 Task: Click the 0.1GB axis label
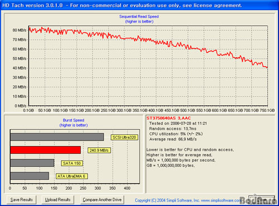click(x=28, y=110)
